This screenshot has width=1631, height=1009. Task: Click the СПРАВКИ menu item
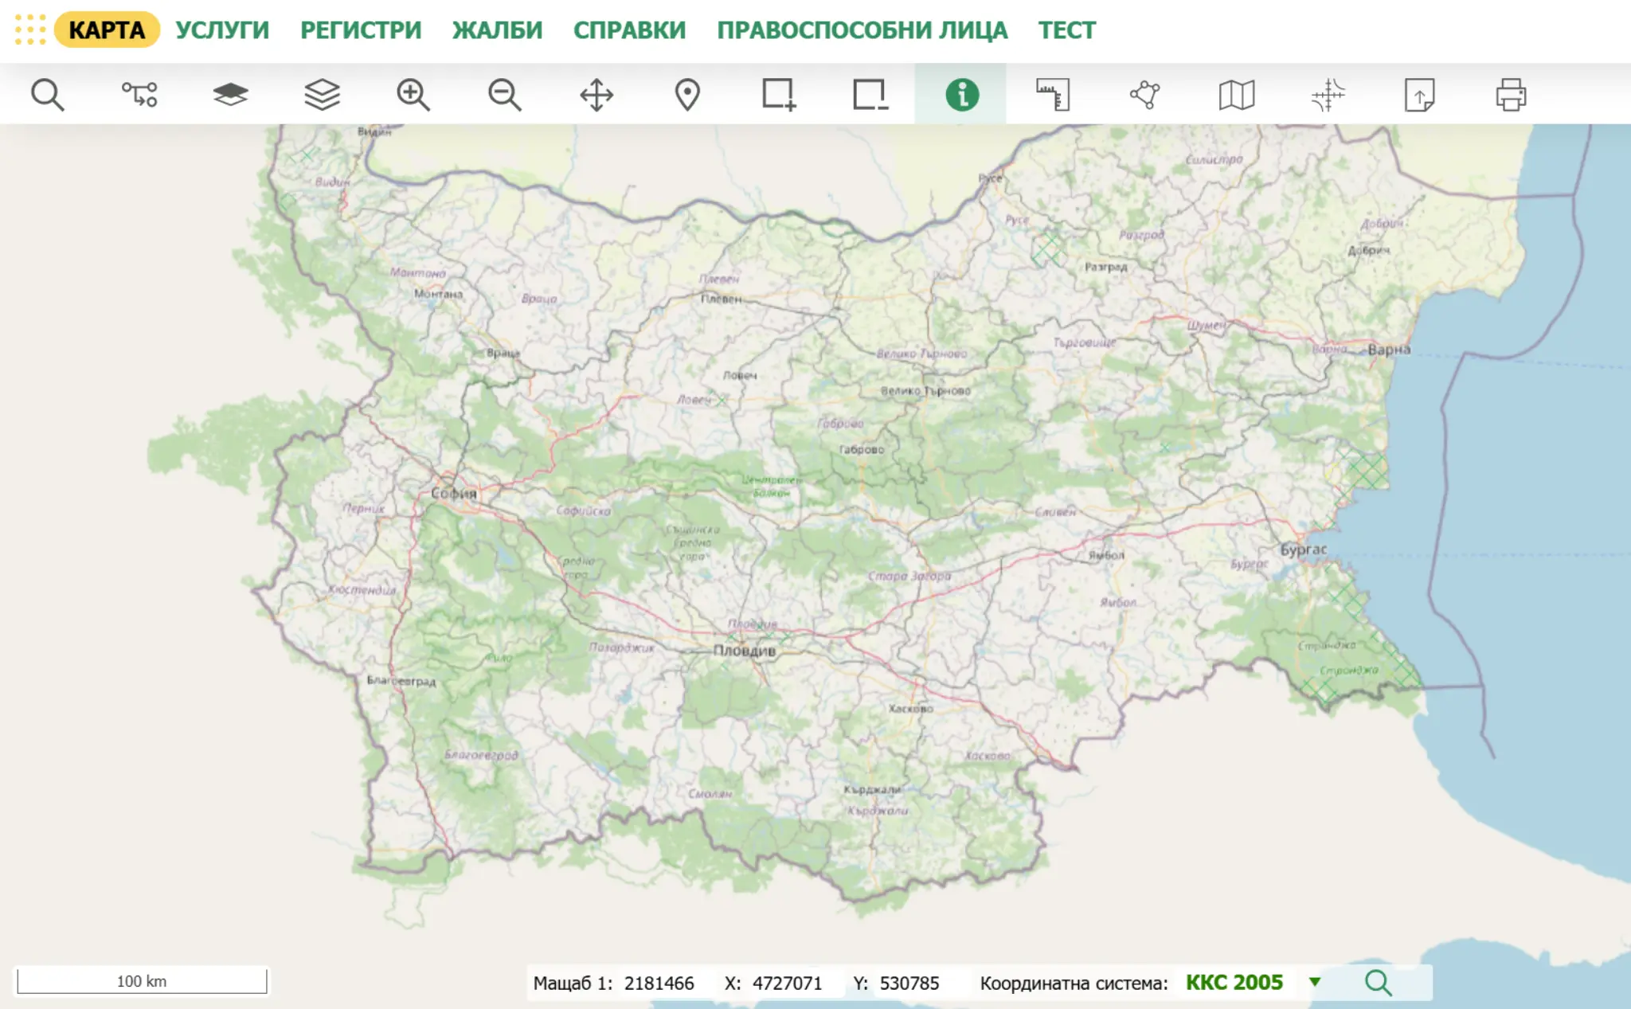point(629,30)
